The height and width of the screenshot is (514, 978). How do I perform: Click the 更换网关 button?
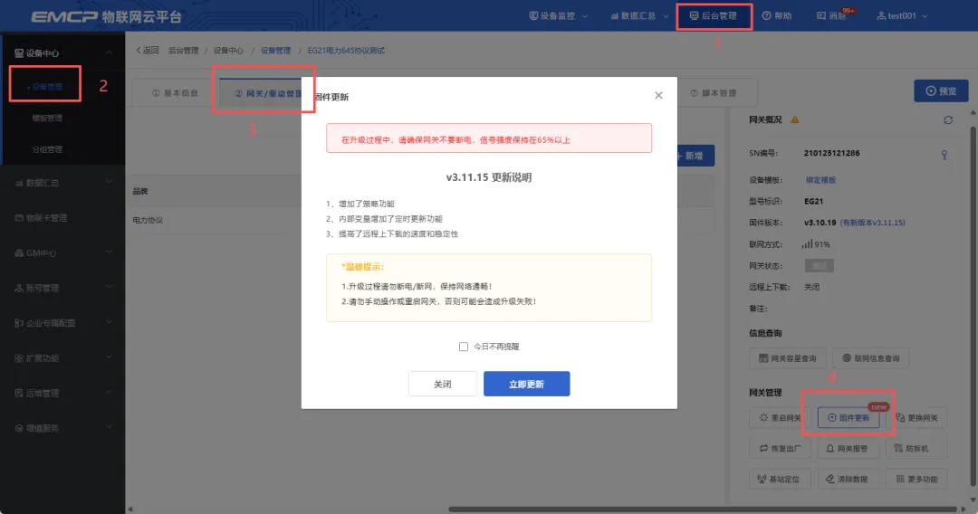click(x=916, y=417)
